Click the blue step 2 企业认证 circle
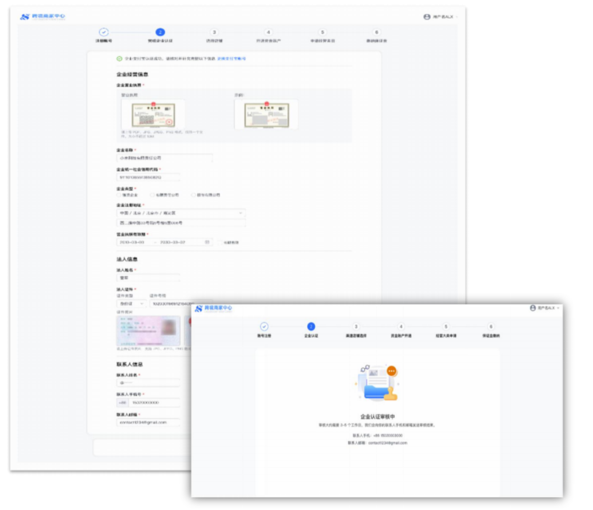The width and height of the screenshot is (593, 510). point(311,326)
